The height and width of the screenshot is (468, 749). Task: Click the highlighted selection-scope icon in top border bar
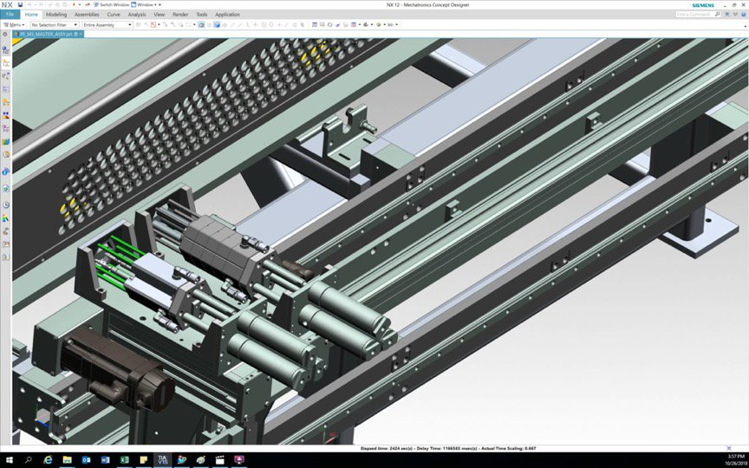tap(201, 24)
